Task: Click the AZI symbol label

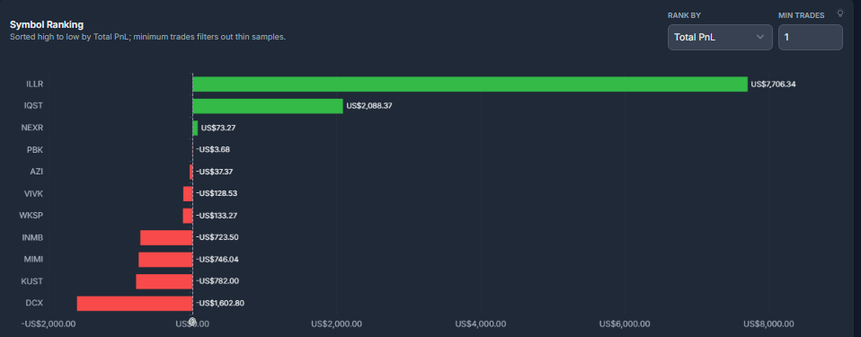Action: [x=37, y=172]
